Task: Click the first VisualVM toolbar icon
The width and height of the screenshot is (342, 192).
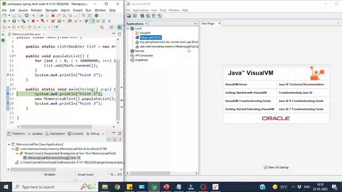Action: pyautogui.click(x=129, y=15)
